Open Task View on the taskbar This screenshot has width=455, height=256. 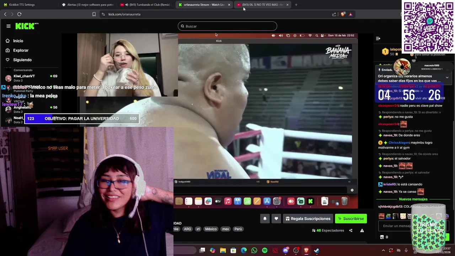point(202,250)
